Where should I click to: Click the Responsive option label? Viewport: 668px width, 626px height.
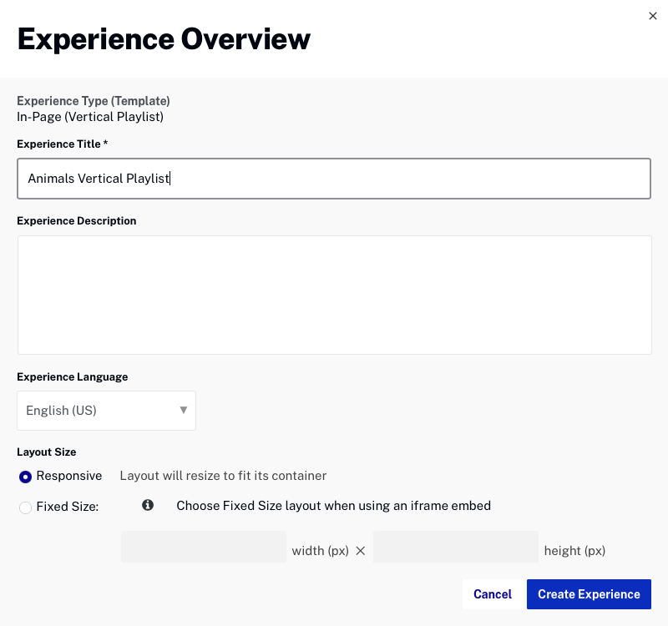tap(69, 476)
